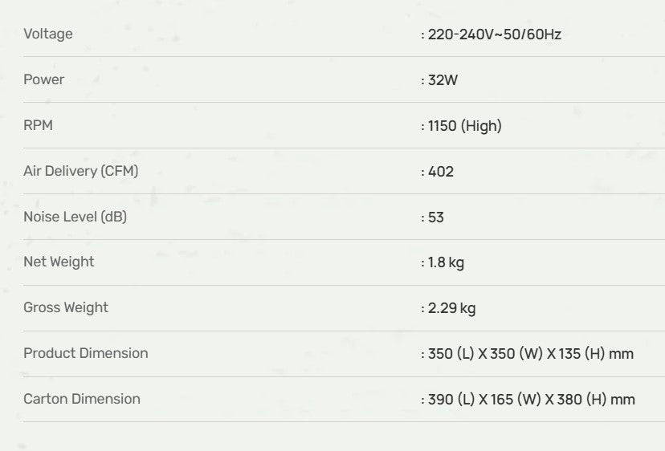This screenshot has height=451, width=665.
Task: Select the 220-240V~50/60Hz voltage value
Action: tap(494, 35)
